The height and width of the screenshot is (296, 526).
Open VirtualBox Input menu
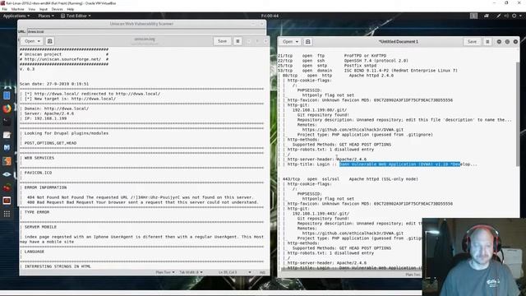pos(44,9)
